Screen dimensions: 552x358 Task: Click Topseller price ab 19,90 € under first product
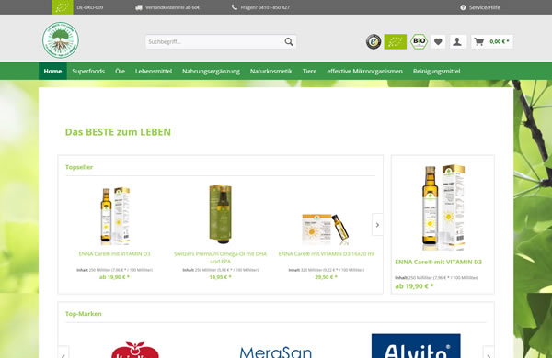tap(114, 277)
